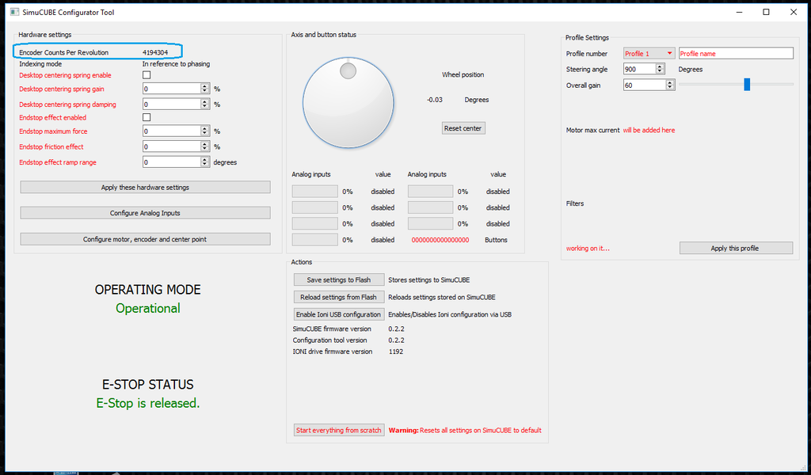Click the Overall gain 60 field
Viewport: 811px width, 475px height.
645,85
